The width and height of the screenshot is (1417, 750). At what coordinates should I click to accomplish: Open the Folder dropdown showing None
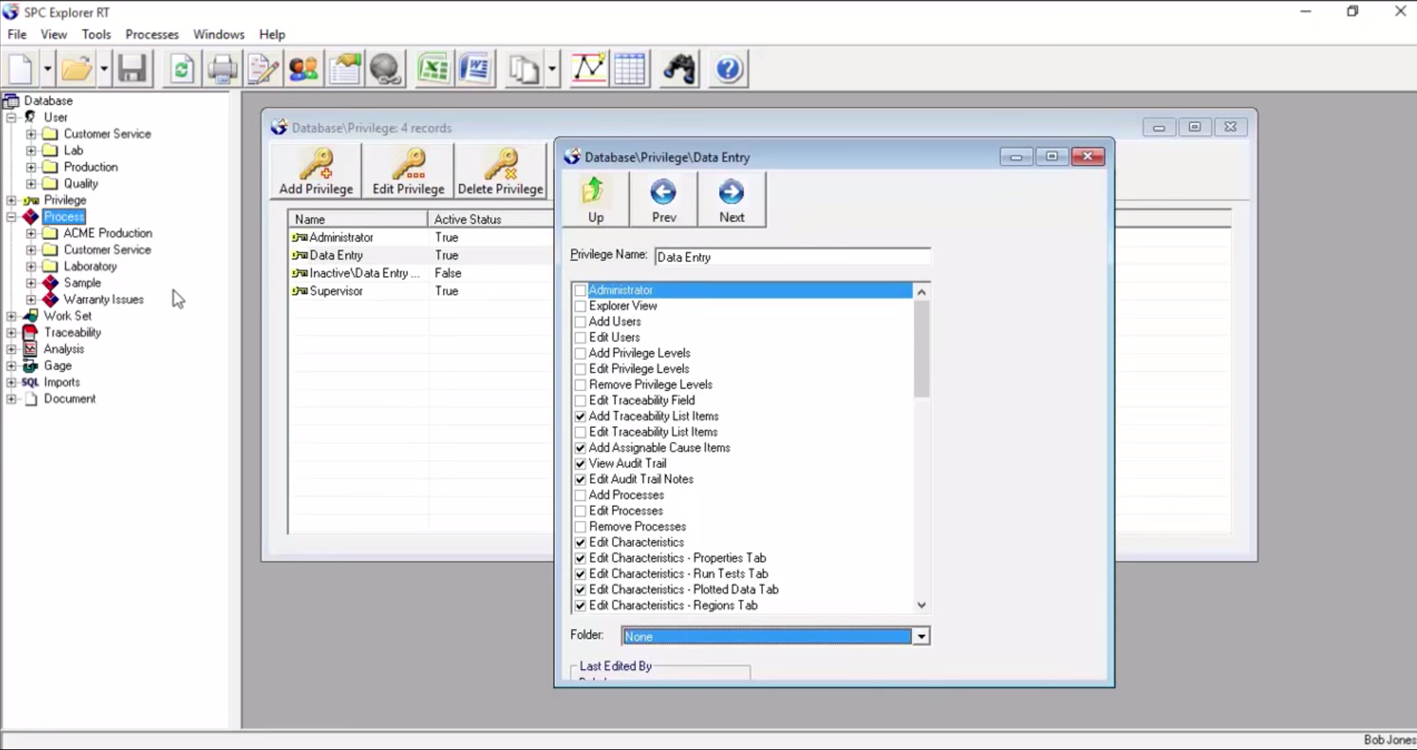(920, 636)
